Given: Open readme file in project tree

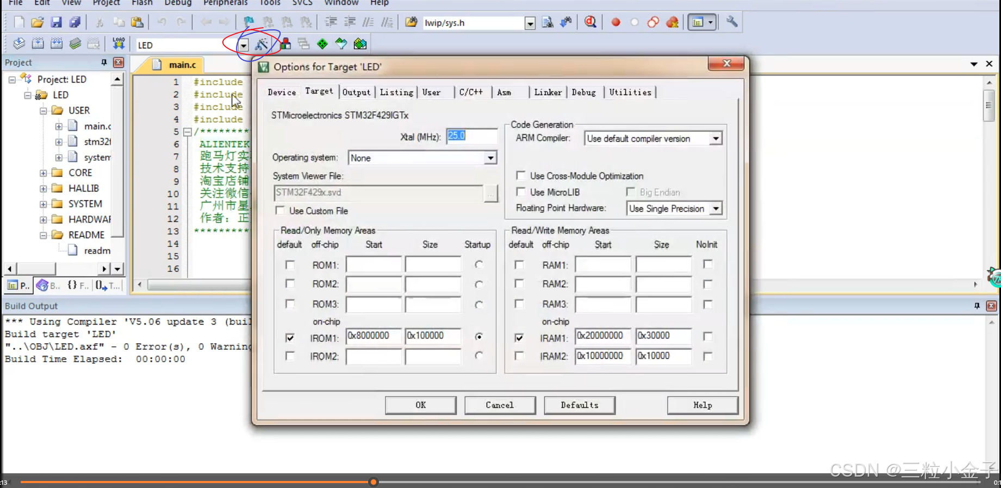Looking at the screenshot, I should [x=97, y=251].
